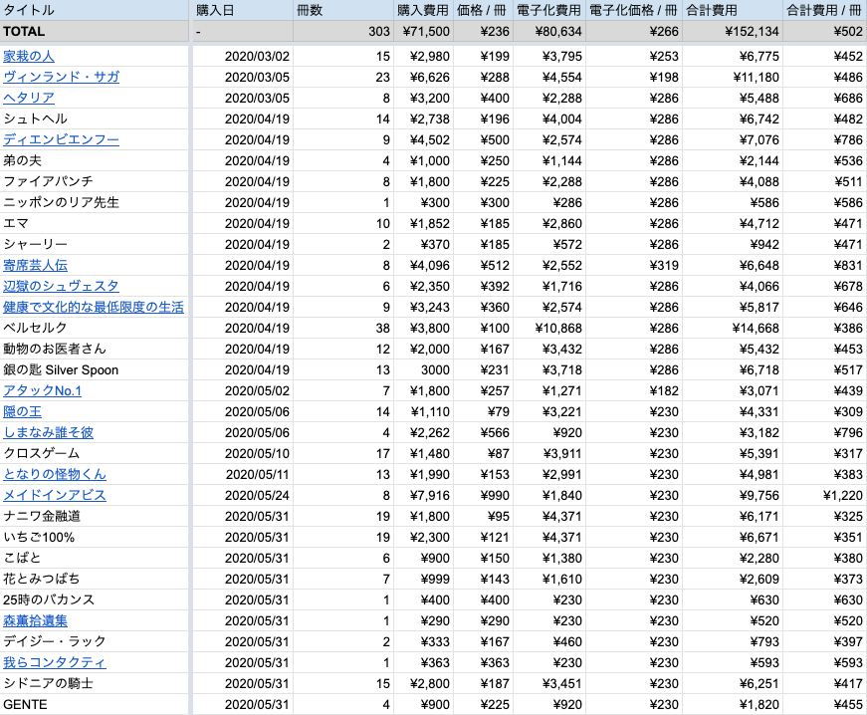Select となりの怪物くん date 2020/05/11
Image resolution: width=867 pixels, height=715 pixels.
[x=243, y=474]
